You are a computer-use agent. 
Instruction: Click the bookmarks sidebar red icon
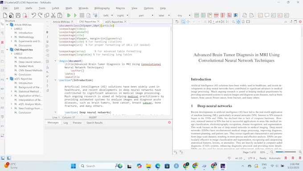click(2, 42)
